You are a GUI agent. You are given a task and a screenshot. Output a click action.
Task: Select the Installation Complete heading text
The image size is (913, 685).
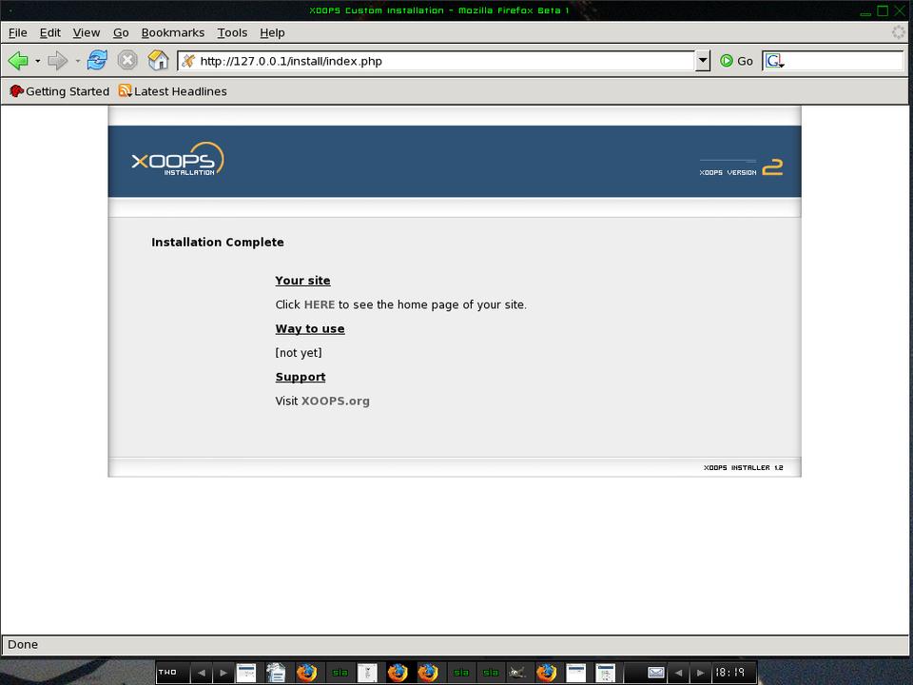click(x=218, y=243)
